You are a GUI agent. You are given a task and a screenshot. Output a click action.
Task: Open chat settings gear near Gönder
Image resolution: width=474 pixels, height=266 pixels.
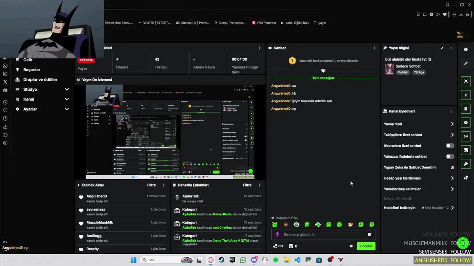click(x=351, y=246)
